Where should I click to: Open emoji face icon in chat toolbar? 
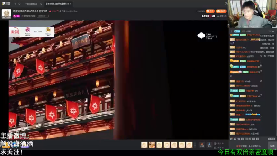tap(231, 139)
